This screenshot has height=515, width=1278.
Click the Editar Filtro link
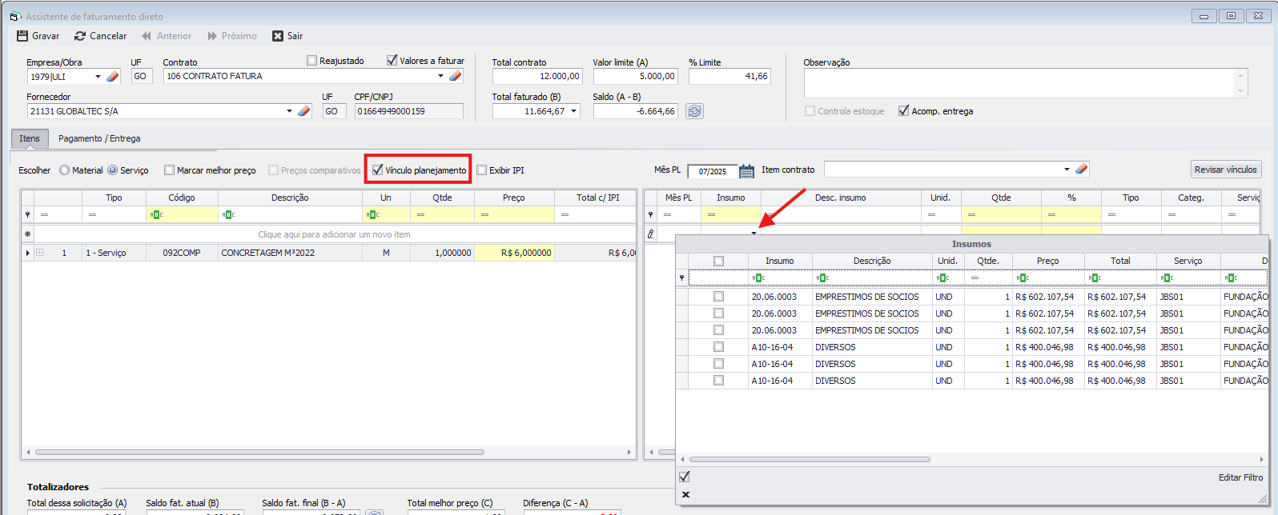click(x=1240, y=477)
